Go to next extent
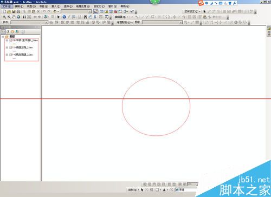The image size is (271, 197). pos(39,17)
